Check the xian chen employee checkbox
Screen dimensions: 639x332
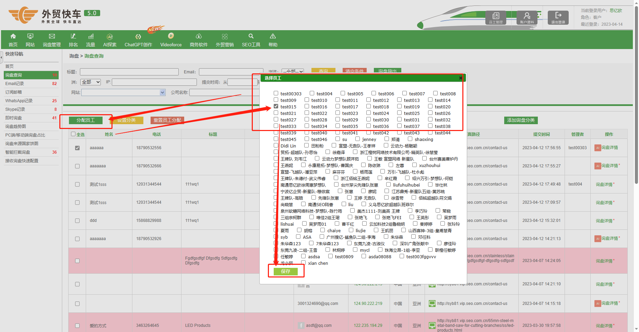point(303,263)
